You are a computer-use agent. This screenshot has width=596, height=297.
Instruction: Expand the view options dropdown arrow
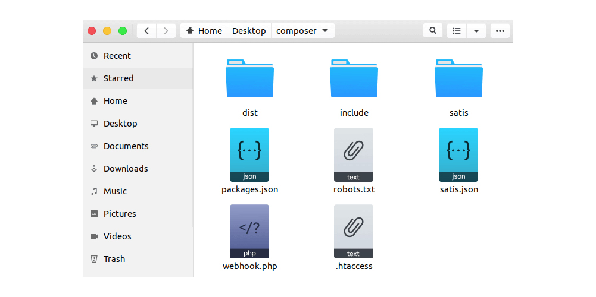[x=476, y=31]
